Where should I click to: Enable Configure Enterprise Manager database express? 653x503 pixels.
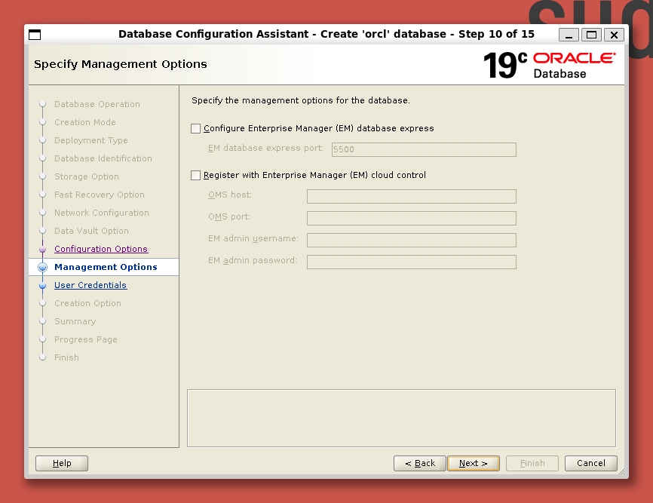coord(196,129)
